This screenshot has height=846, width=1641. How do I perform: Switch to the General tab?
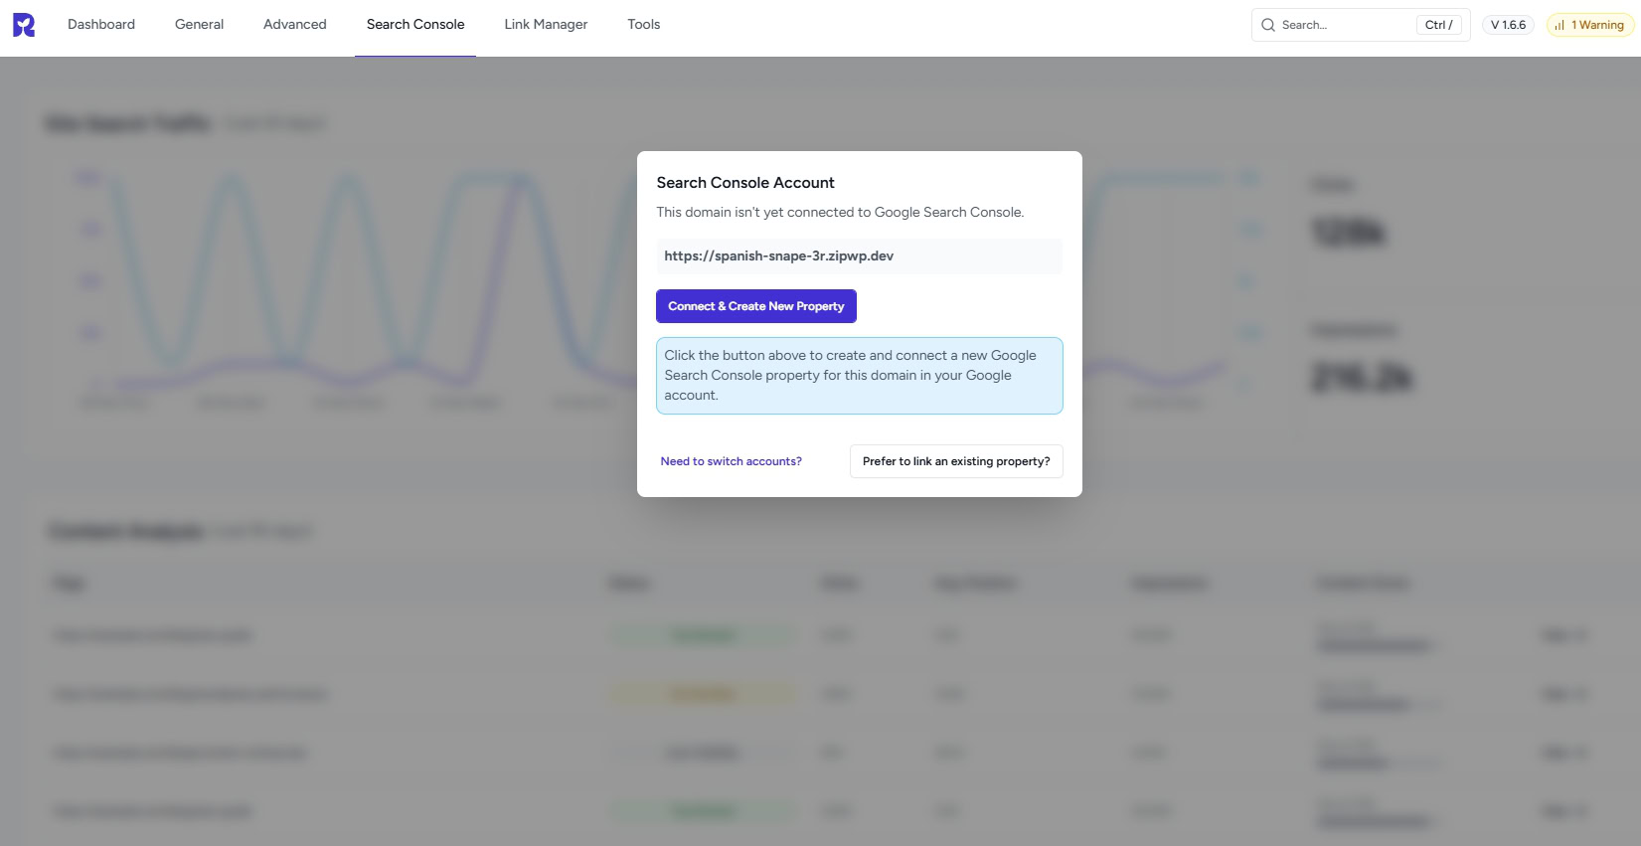199,25
